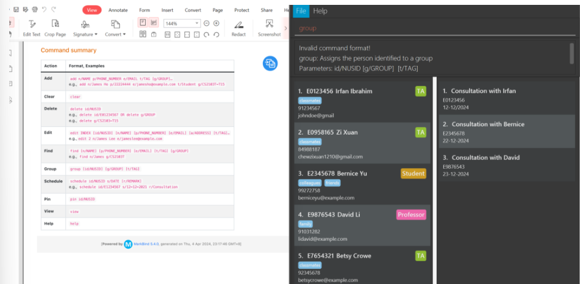Click the Redo arrow in PDF editor

(x=54, y=10)
